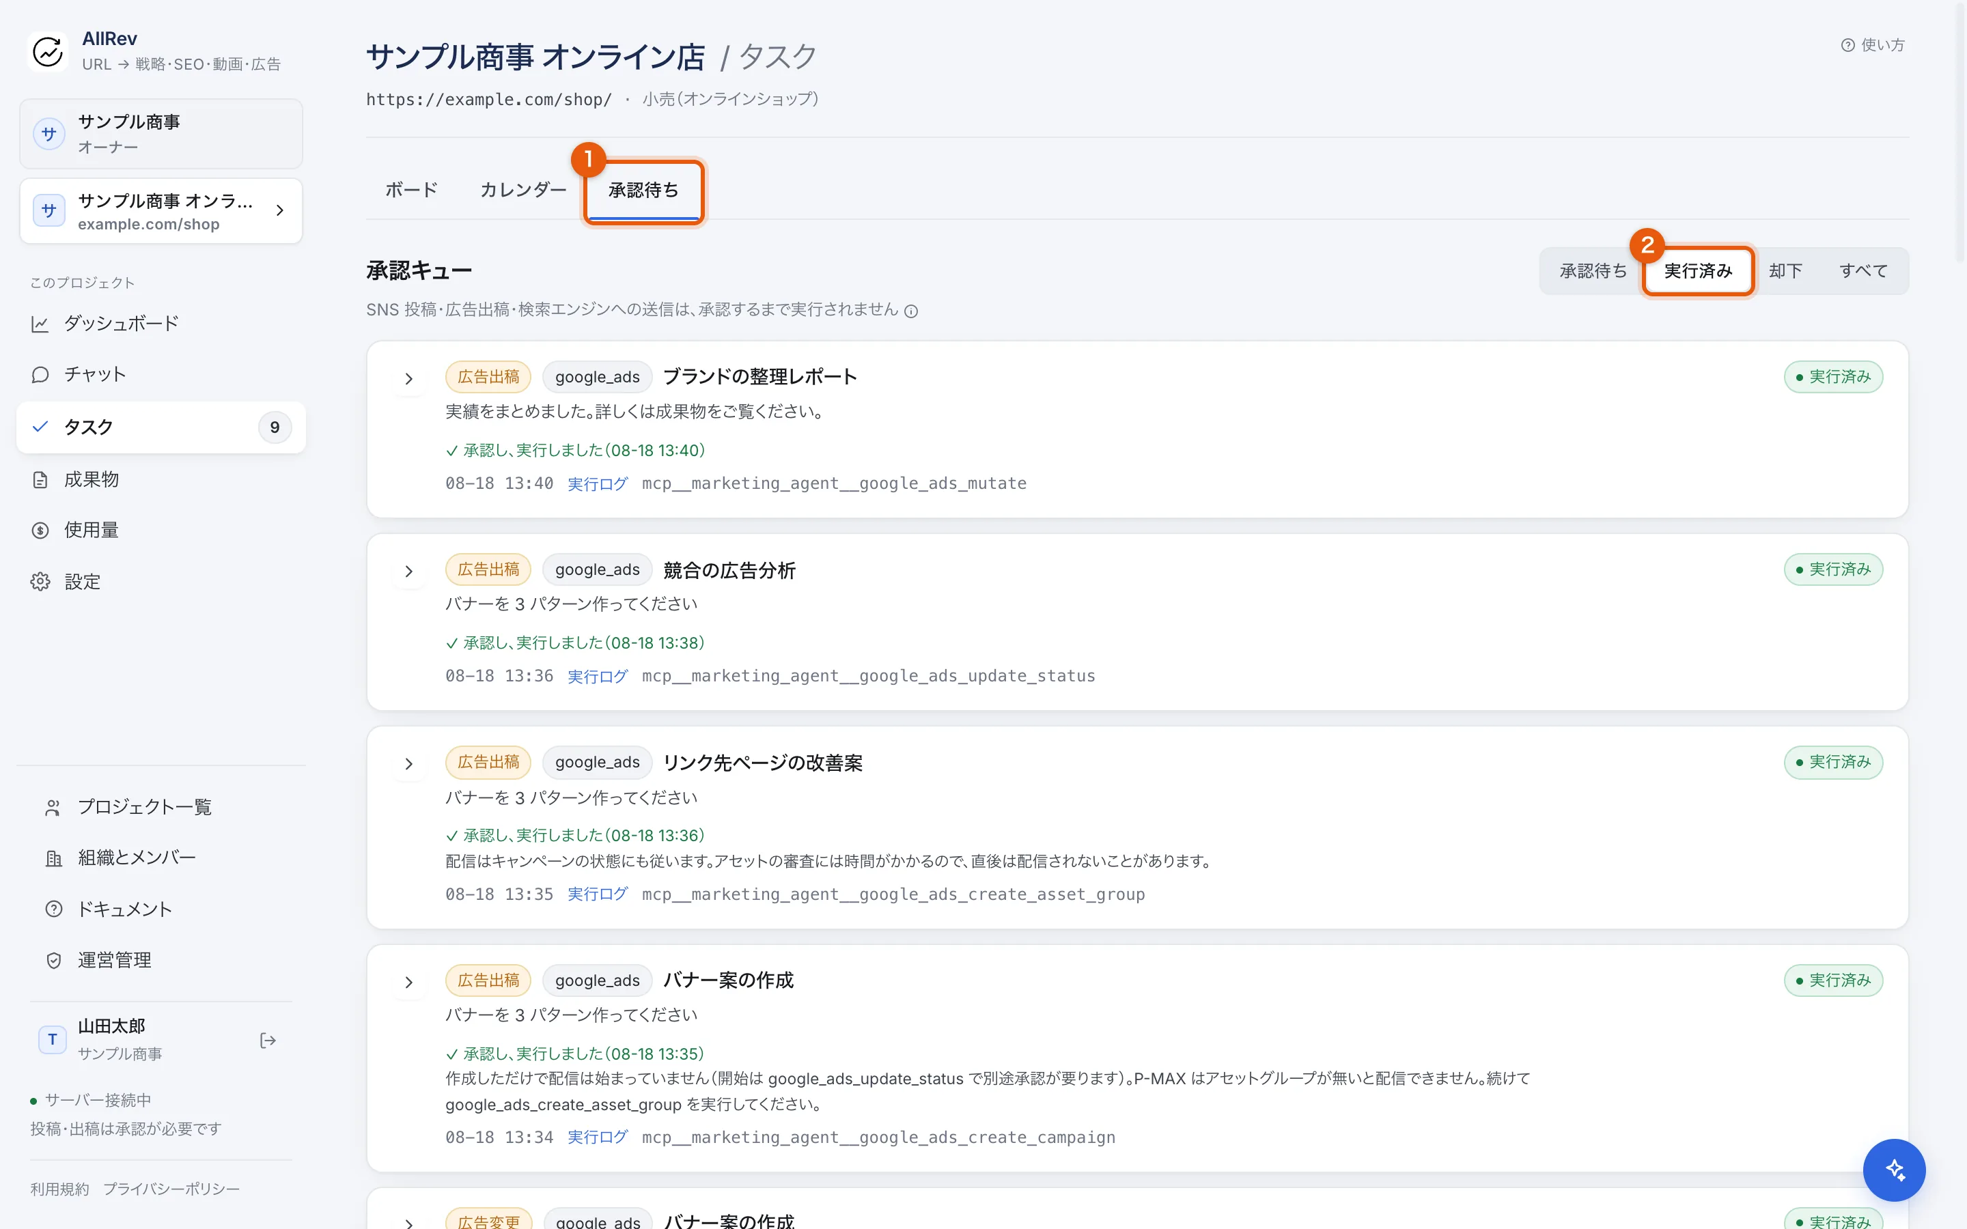Expand the リンク先ページの改善案 card
The width and height of the screenshot is (1967, 1229).
(409, 764)
